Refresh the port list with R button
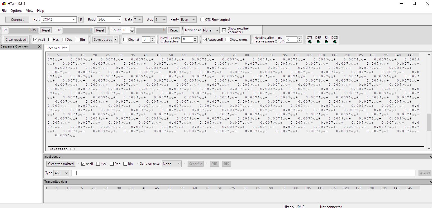This screenshot has height=208, width=432. tap(81, 19)
